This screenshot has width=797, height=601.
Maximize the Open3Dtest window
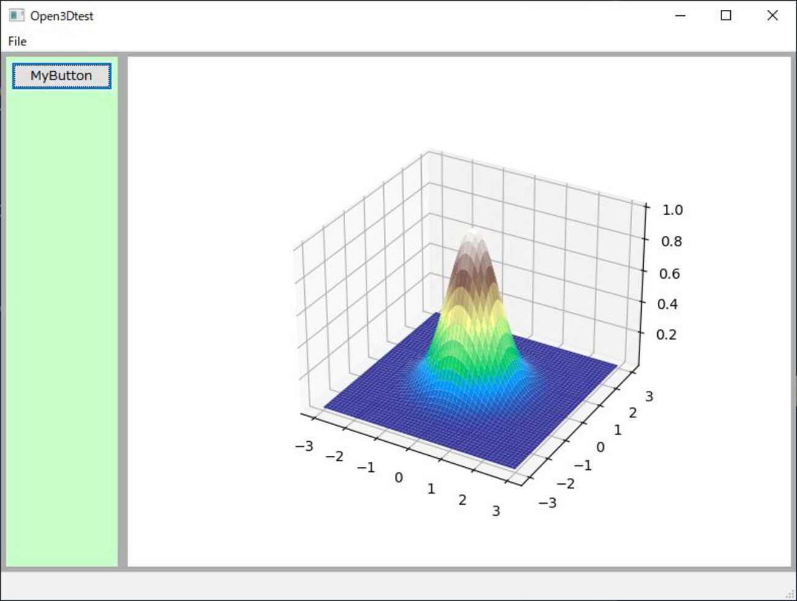click(x=726, y=15)
